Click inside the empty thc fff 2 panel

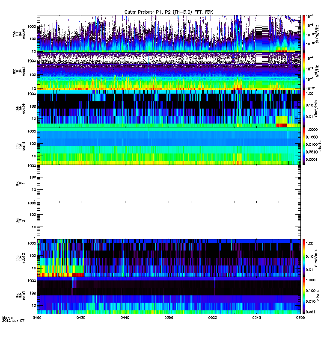point(169,221)
